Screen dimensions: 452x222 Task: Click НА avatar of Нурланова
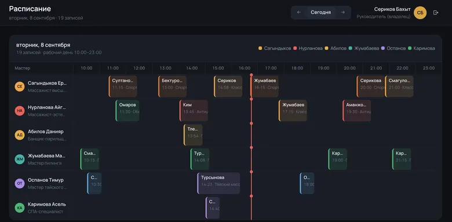pyautogui.click(x=20, y=111)
